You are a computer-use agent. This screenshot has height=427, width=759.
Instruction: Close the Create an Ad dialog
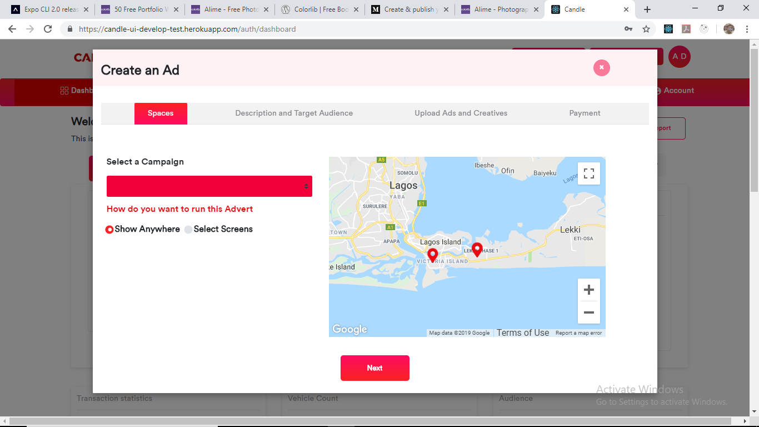click(601, 67)
